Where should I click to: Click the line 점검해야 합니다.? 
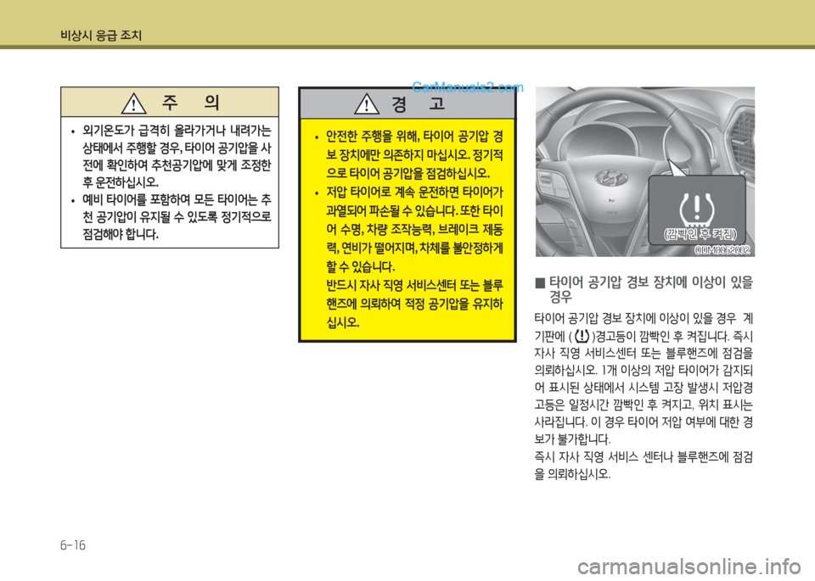click(121, 234)
